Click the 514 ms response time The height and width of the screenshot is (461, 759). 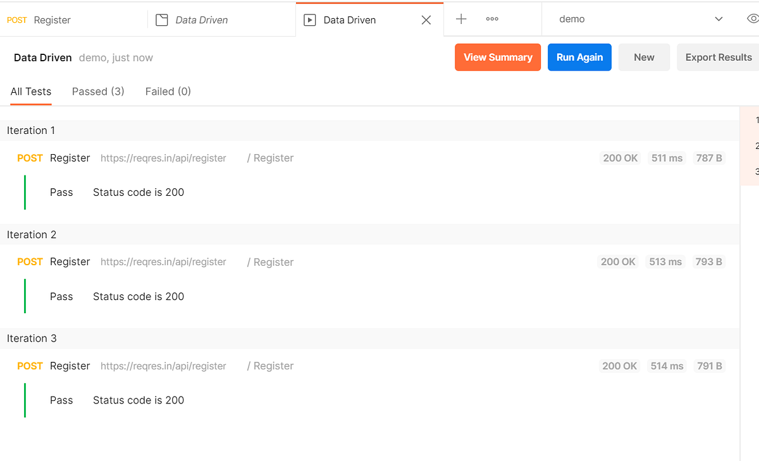[667, 366]
